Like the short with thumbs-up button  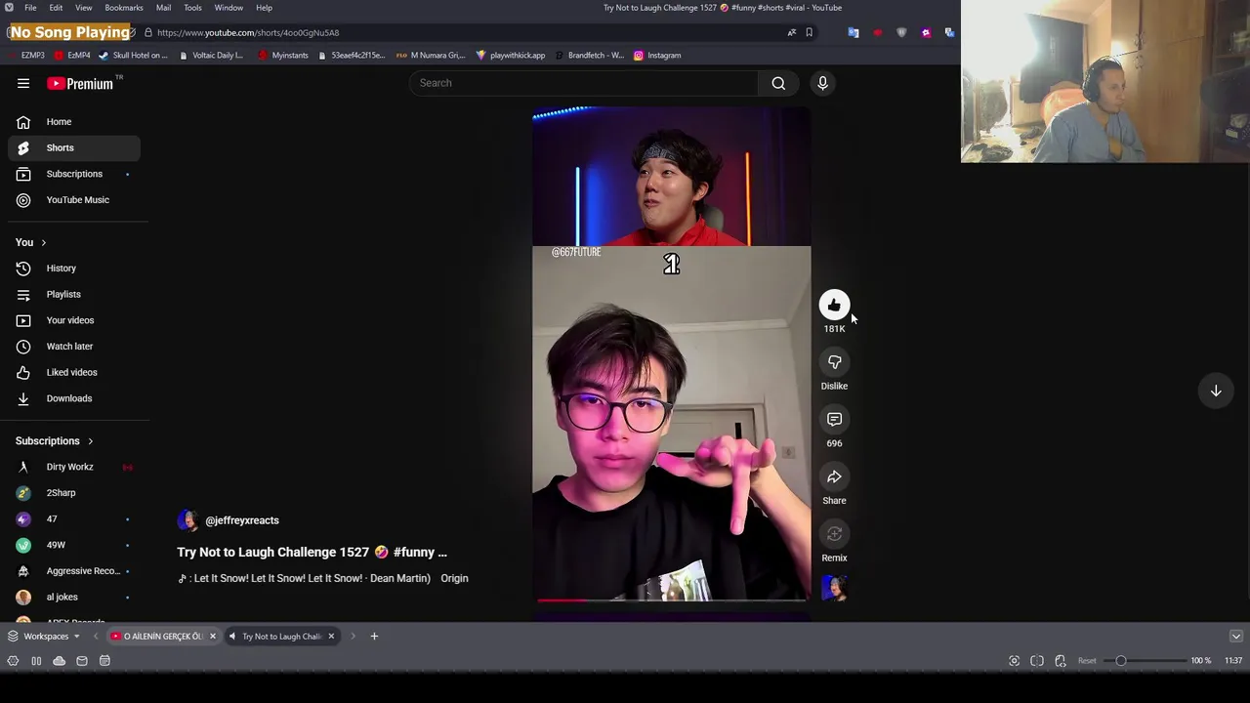click(834, 306)
